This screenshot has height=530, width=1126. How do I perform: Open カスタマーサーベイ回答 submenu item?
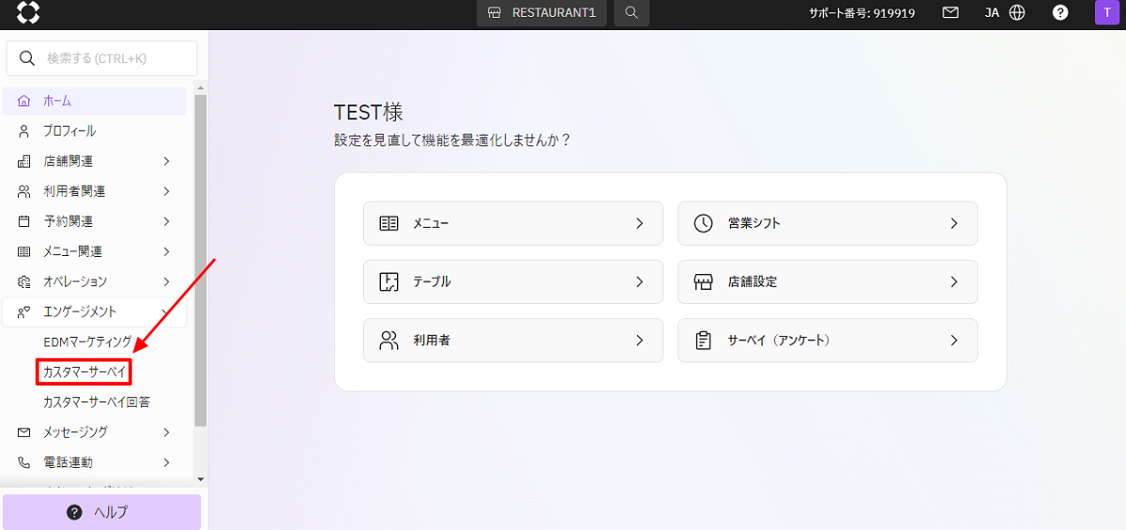pos(97,401)
